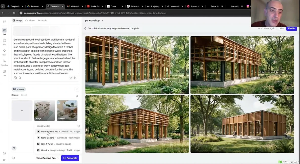Click the search icon in Images panel
300x164 pixels.
click(77, 96)
